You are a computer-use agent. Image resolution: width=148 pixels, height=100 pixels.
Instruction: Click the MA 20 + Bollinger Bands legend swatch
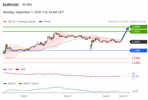pos(5,22)
